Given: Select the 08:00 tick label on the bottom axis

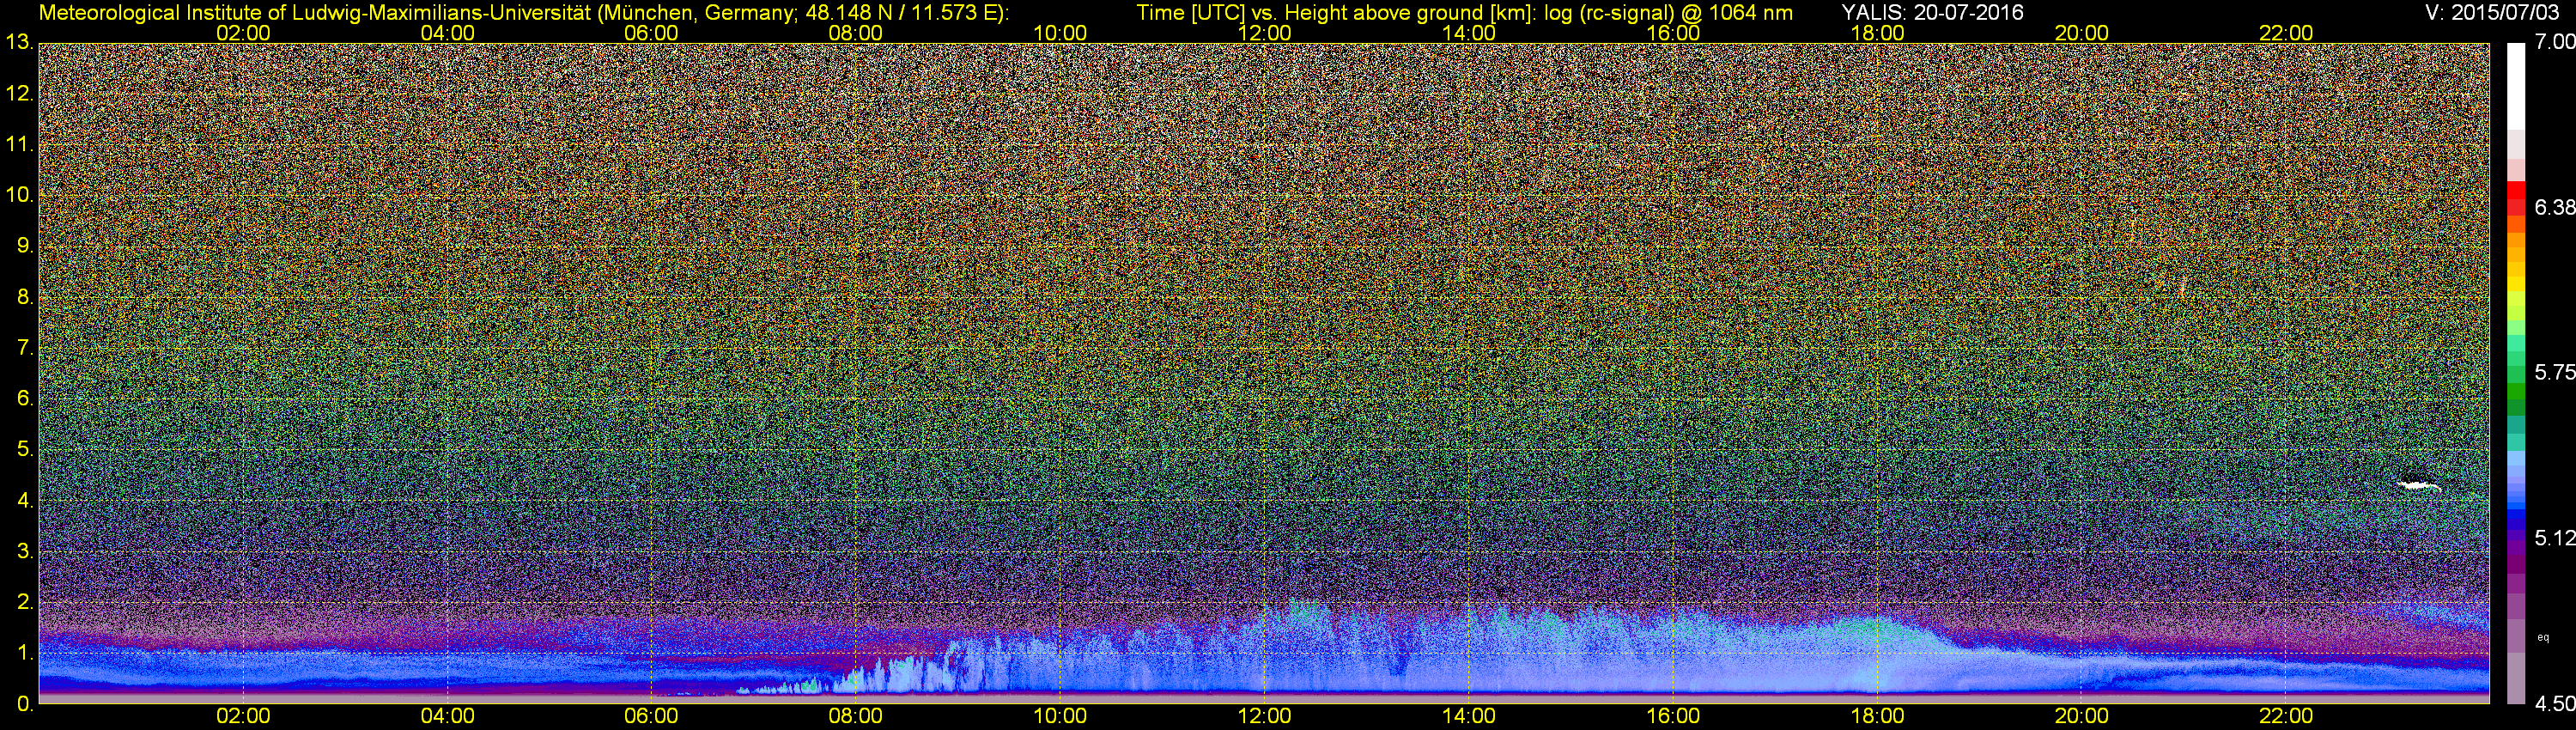Looking at the screenshot, I should [x=856, y=716].
